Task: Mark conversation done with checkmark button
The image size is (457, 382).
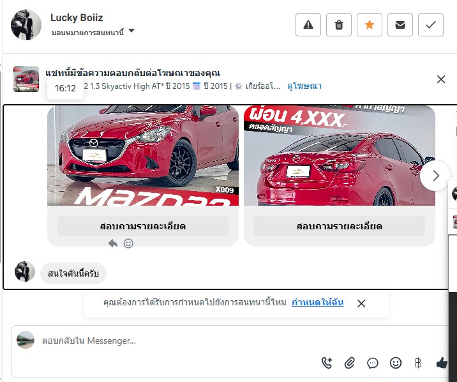Action: click(x=431, y=25)
